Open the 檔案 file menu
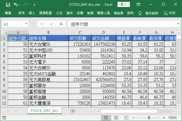The image size is (182, 121). [x=8, y=13]
